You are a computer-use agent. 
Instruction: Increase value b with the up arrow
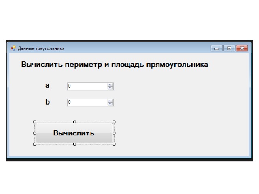click(x=110, y=101)
